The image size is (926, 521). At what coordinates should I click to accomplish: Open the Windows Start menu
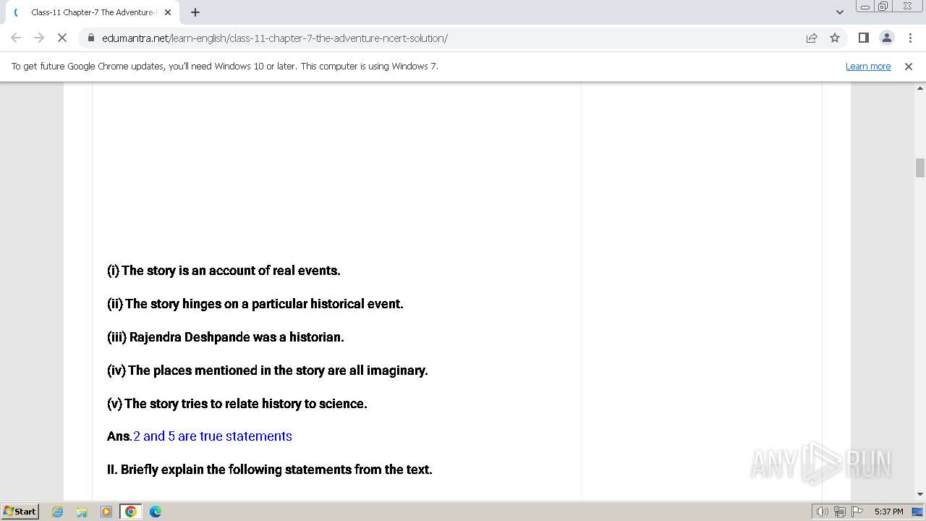pos(20,511)
